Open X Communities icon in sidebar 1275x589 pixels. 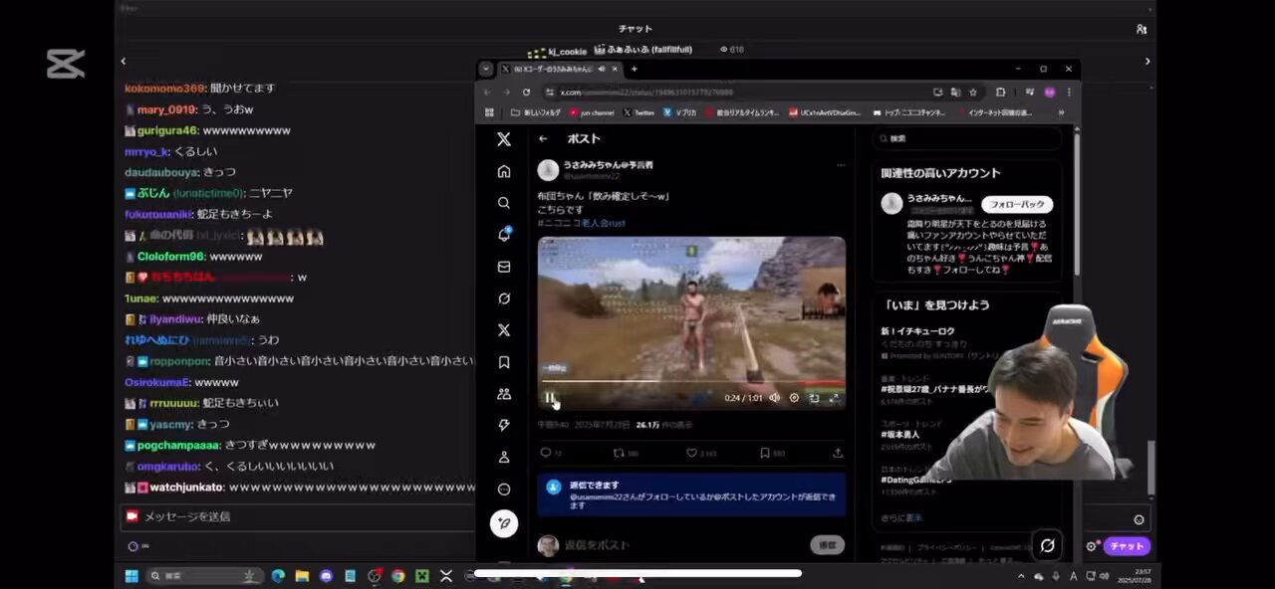[504, 394]
